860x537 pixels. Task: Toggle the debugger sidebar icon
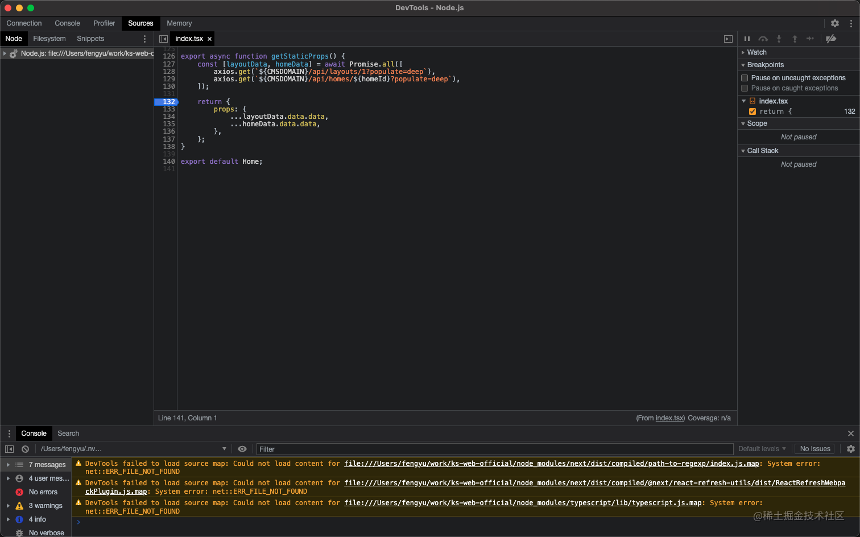point(728,39)
